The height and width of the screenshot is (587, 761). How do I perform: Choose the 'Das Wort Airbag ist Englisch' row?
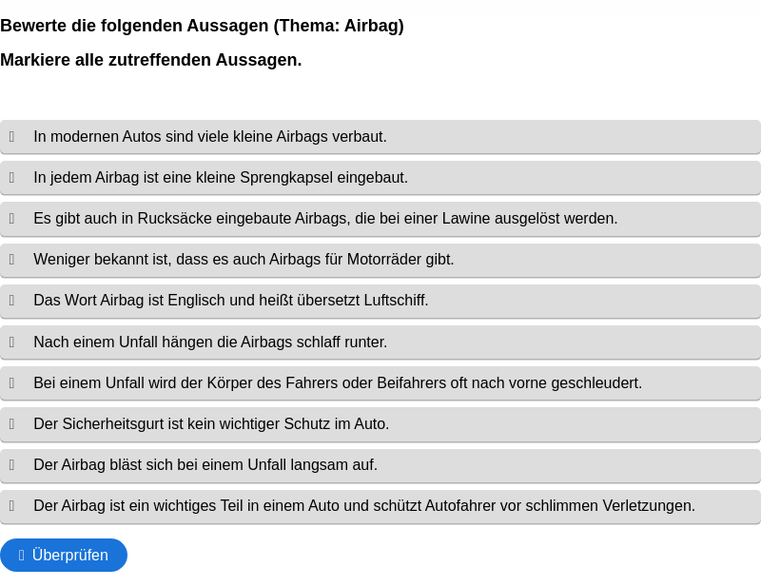click(x=380, y=301)
